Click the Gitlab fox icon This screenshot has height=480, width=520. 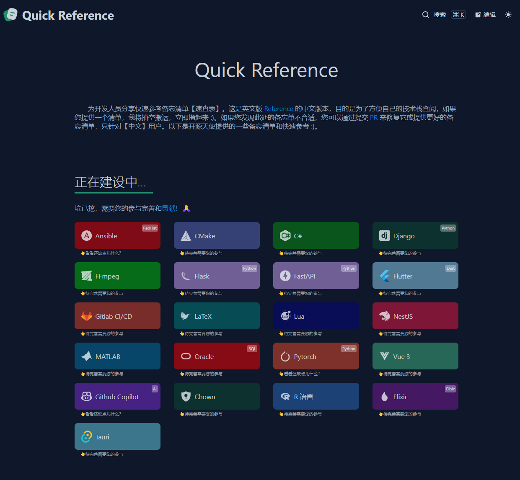coord(86,316)
